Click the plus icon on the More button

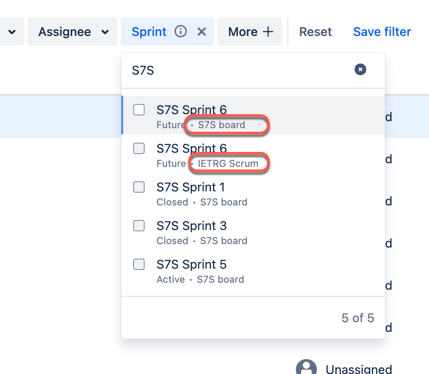click(x=268, y=31)
